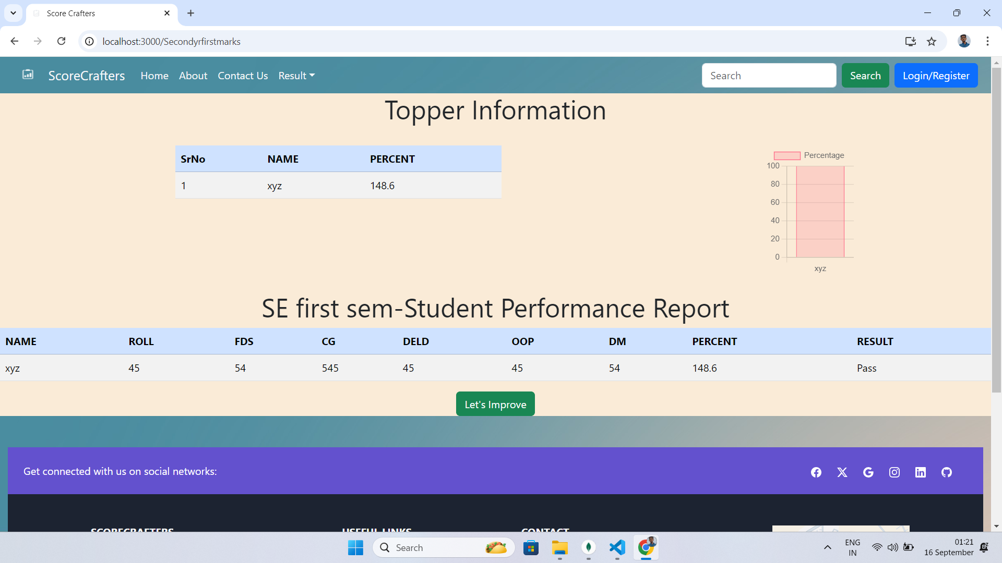Click the Google icon in footer
Viewport: 1002px width, 563px height.
tap(868, 472)
